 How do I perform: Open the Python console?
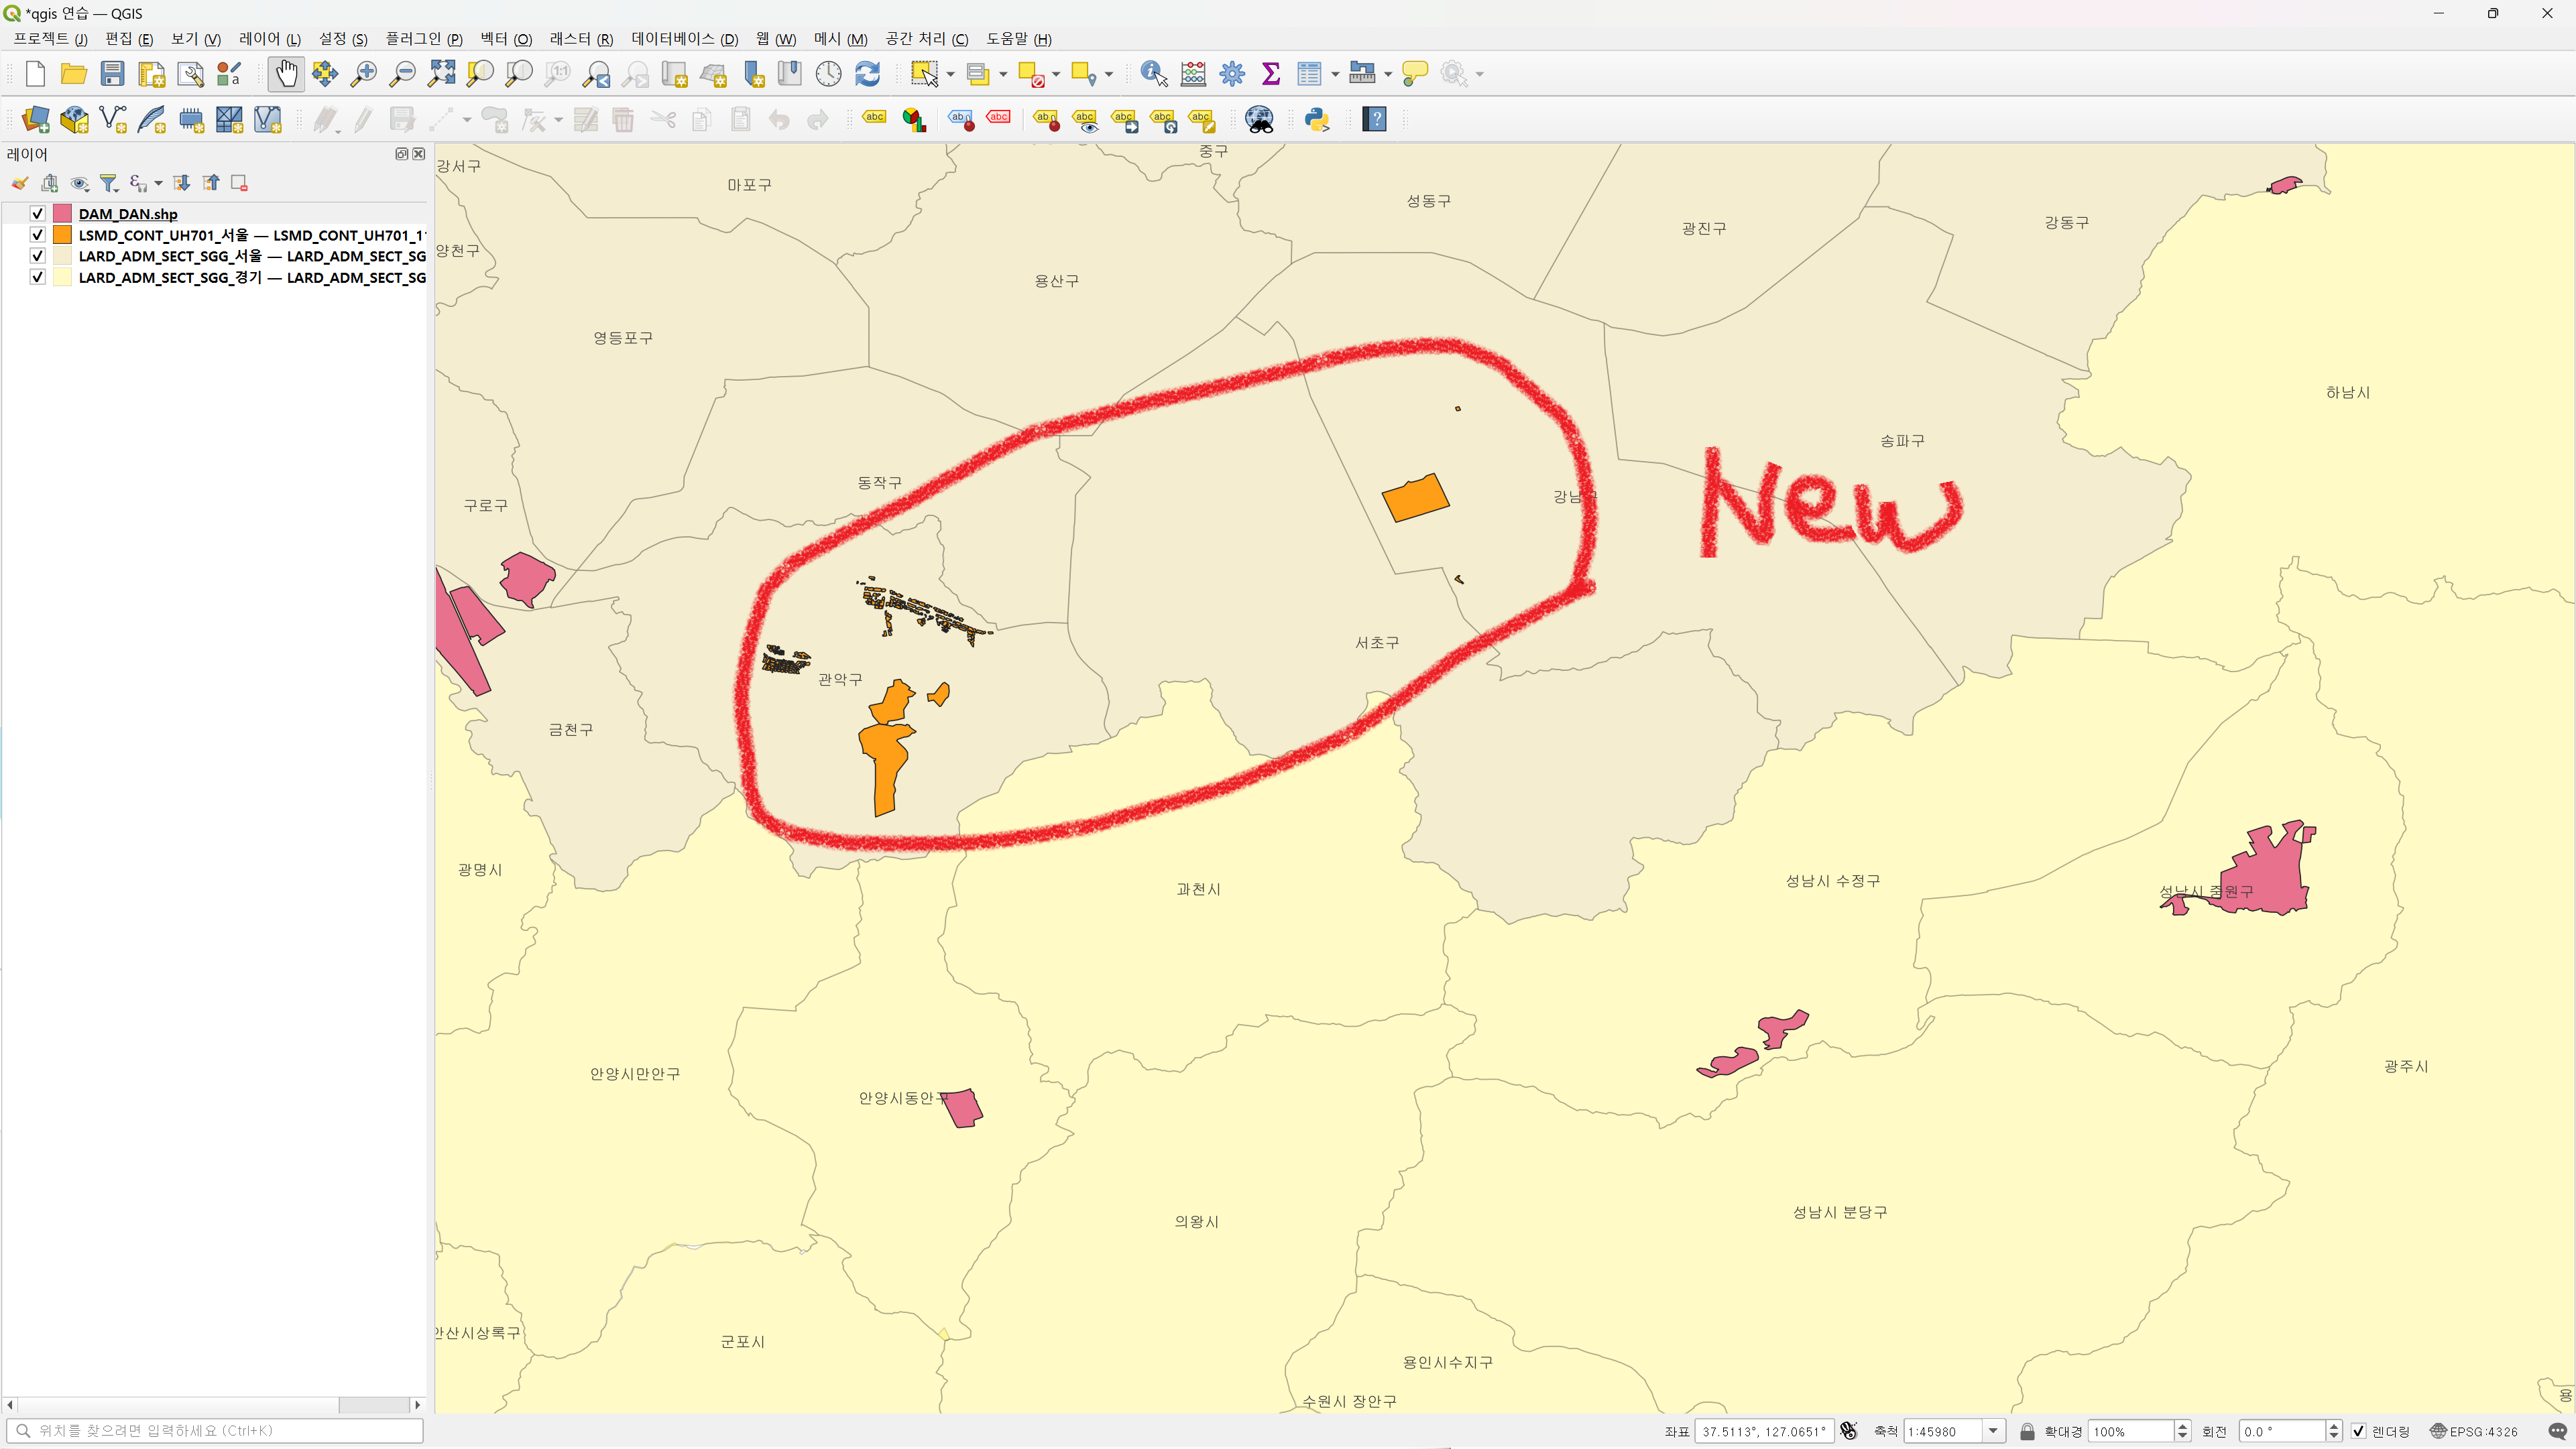pyautogui.click(x=1316, y=120)
